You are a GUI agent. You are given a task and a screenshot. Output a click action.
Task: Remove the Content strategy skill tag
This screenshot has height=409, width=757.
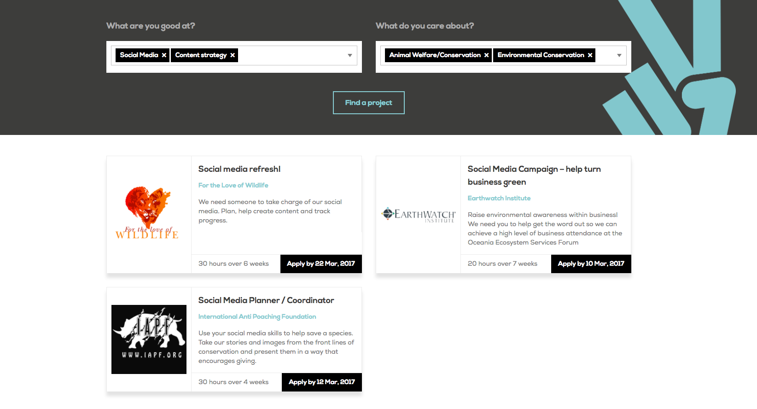point(233,55)
